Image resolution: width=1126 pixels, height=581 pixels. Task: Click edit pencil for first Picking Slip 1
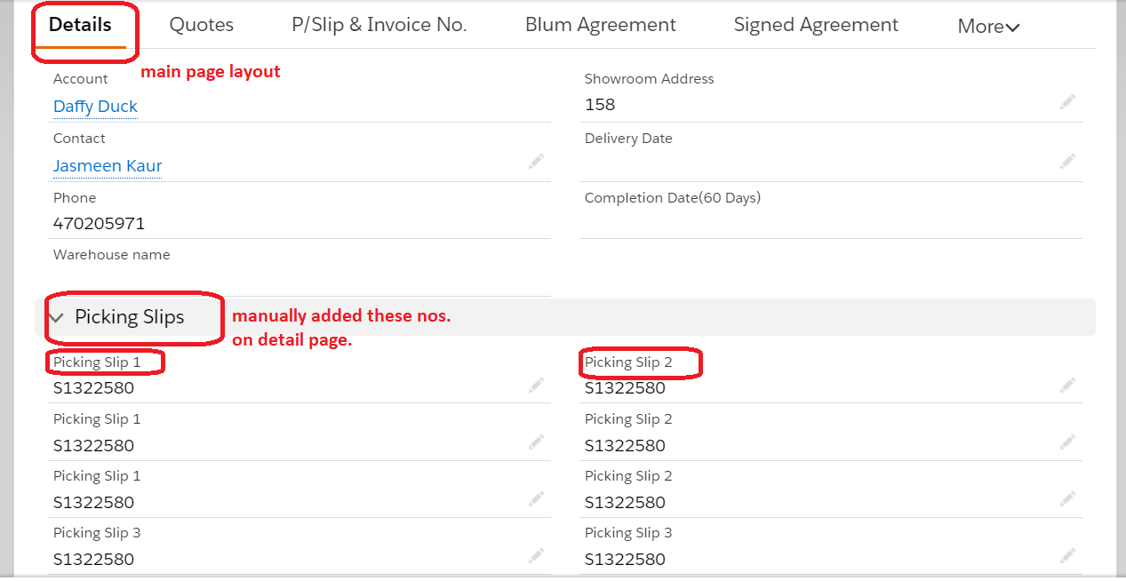[536, 386]
